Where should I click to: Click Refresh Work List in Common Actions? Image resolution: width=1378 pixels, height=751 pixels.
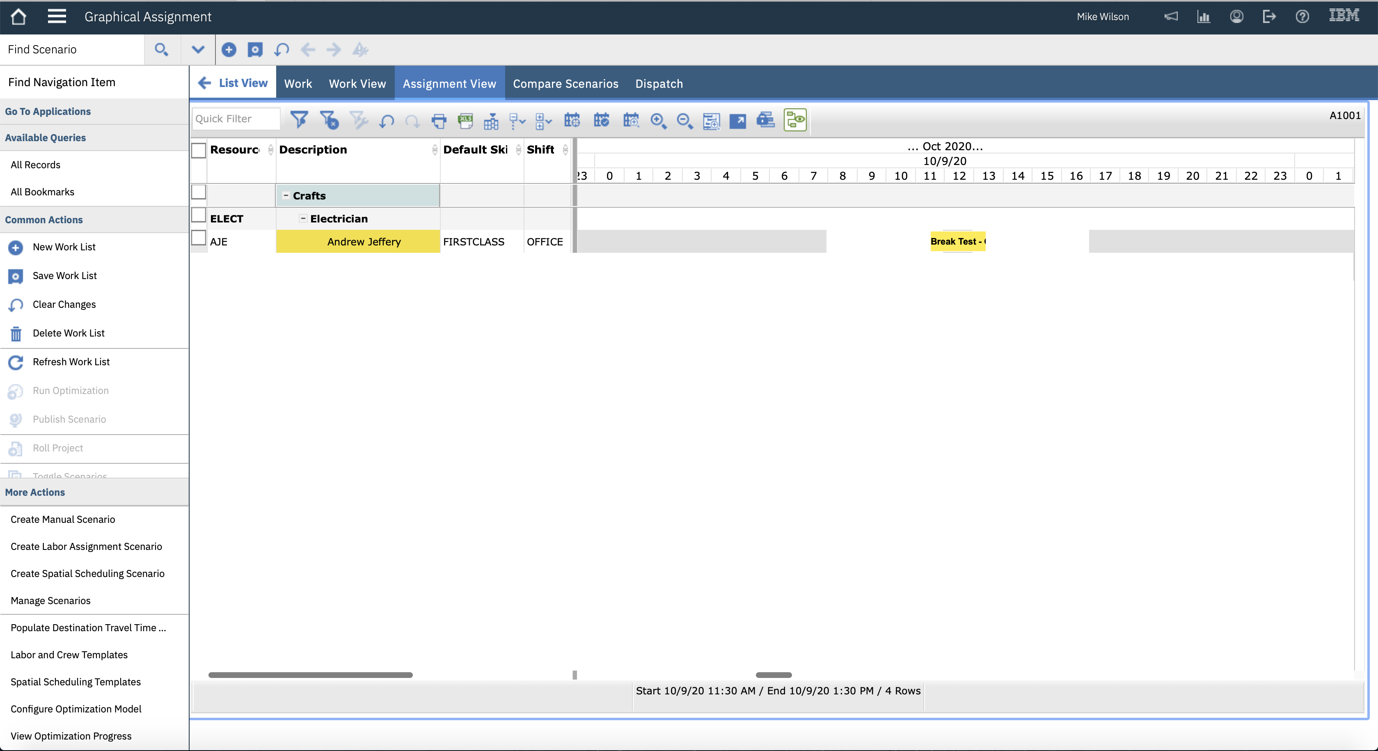[71, 362]
